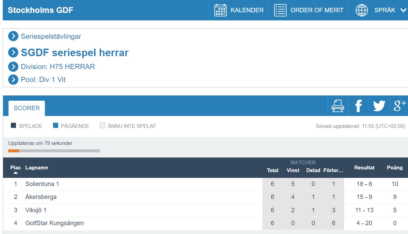
Task: Click the arrow icon beside Seriespelstävlingar
Action: click(13, 36)
